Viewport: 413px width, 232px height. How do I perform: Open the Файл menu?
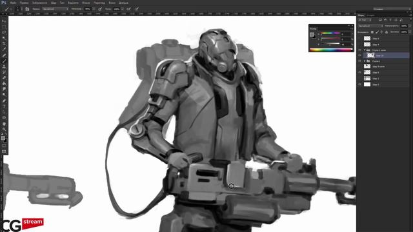[13, 3]
